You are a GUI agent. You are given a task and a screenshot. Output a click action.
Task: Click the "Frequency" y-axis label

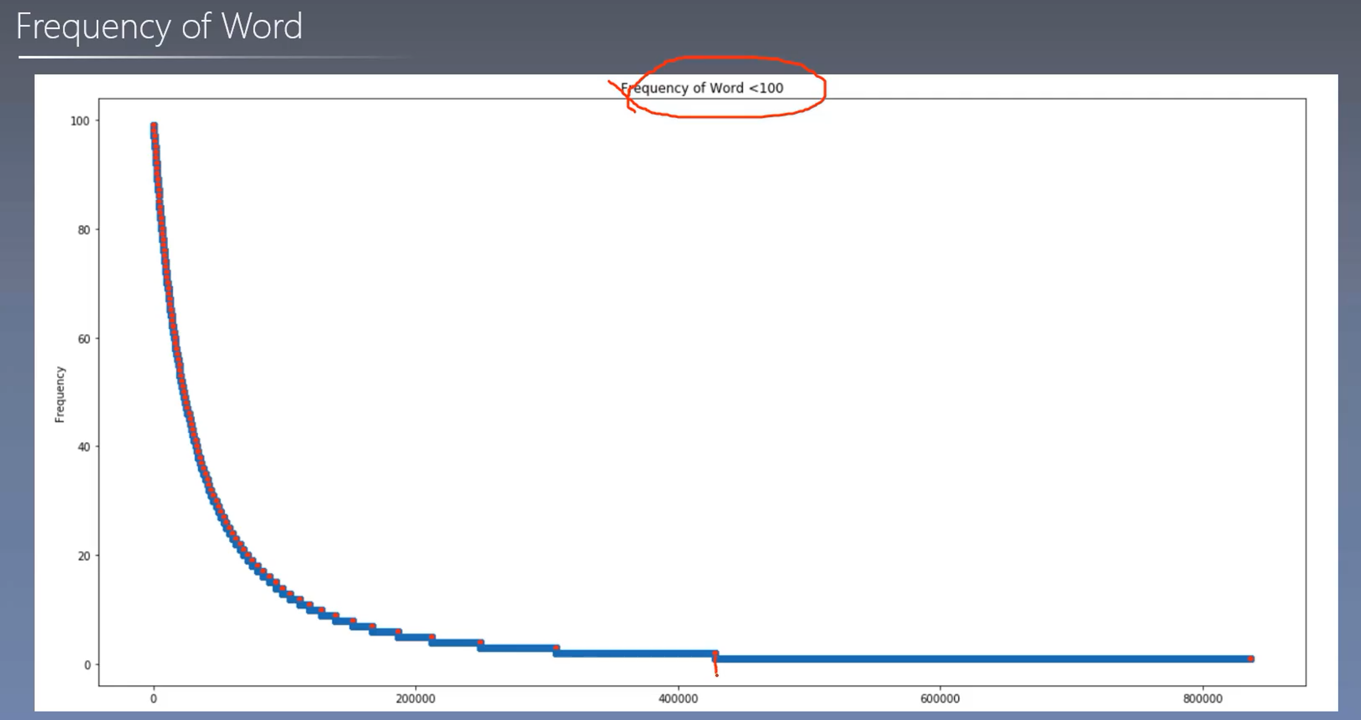[60, 394]
